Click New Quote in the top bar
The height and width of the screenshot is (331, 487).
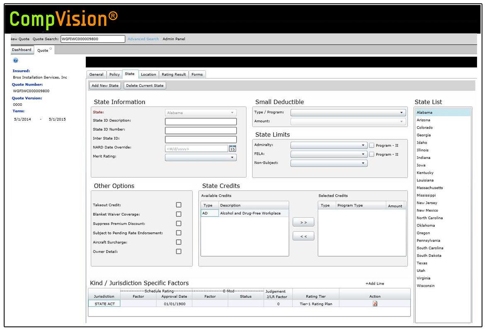coord(20,39)
